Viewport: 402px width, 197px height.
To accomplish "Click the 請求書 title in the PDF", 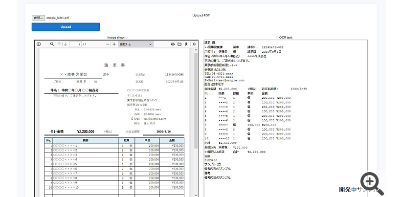I will (114, 65).
